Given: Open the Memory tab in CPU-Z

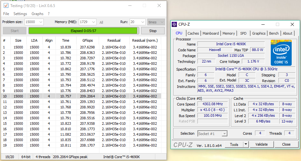Looking at the screenshot, I should pos(229,33).
